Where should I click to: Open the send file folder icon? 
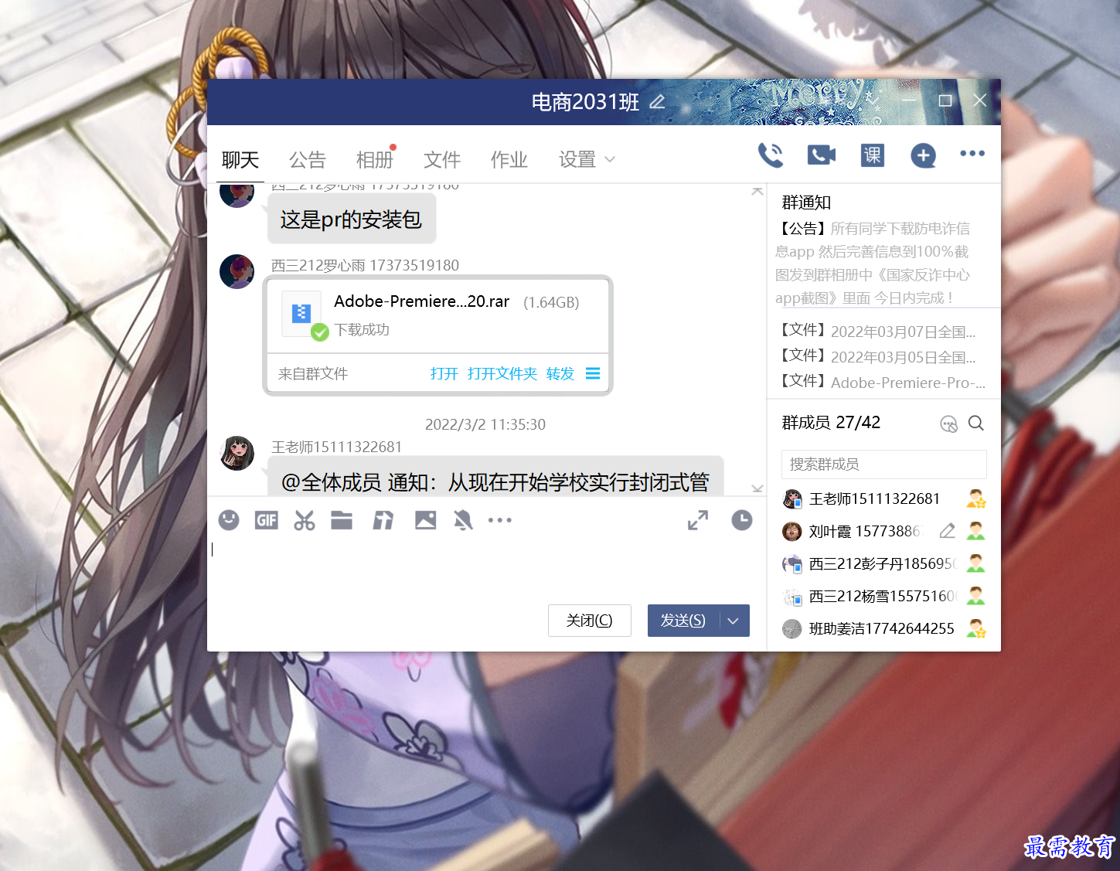(x=342, y=520)
